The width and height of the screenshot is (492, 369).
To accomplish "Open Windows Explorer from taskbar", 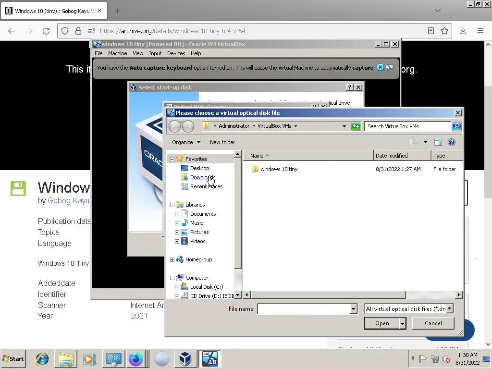I will point(65,358).
